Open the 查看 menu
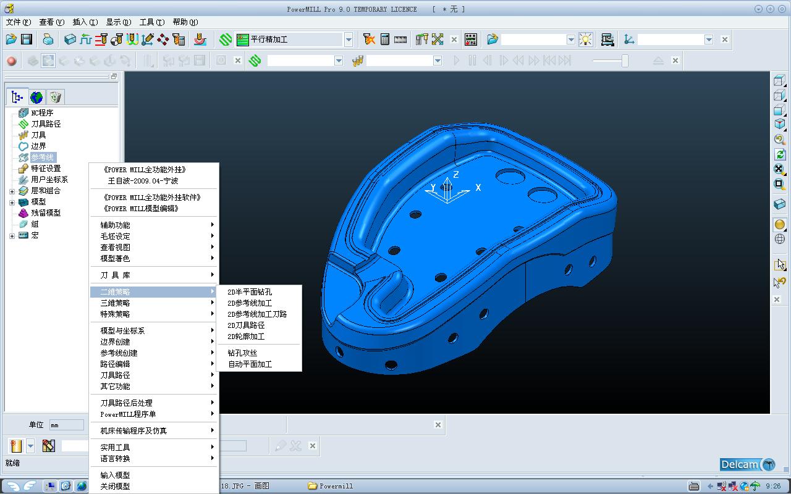791x494 pixels. (51, 22)
